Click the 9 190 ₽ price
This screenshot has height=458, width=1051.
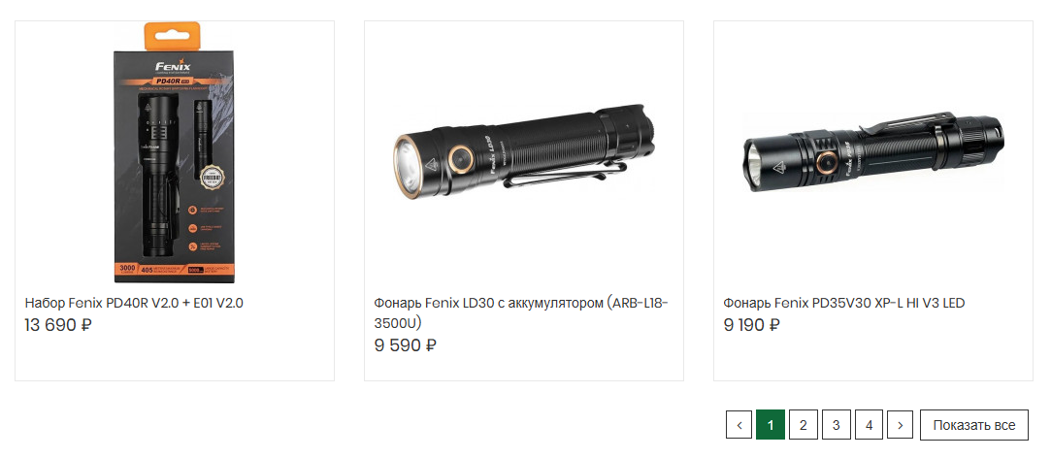[x=751, y=325]
